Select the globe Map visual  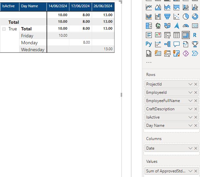pyautogui.click(x=158, y=26)
